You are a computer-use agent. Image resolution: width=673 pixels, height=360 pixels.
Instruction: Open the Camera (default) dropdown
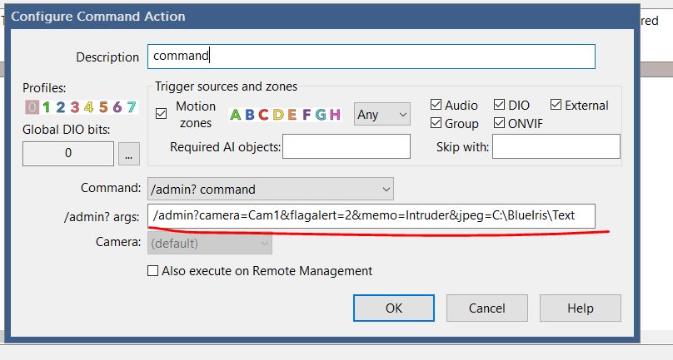pos(210,243)
